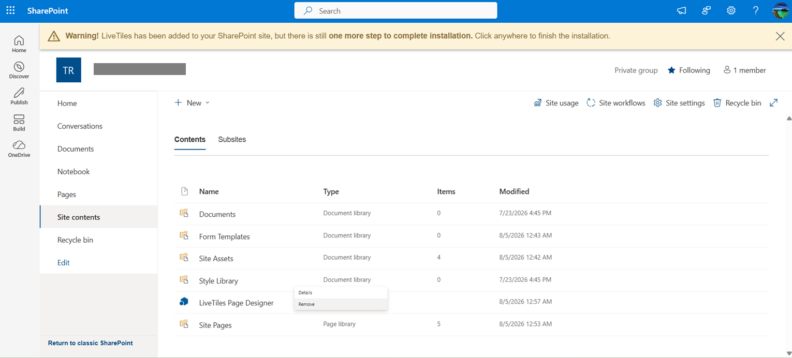
Task: Close the LiveTiles warning banner
Action: [780, 36]
